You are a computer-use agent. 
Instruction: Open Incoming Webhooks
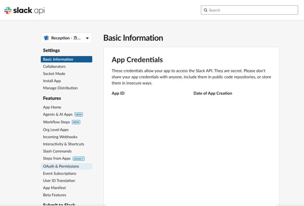pos(60,137)
